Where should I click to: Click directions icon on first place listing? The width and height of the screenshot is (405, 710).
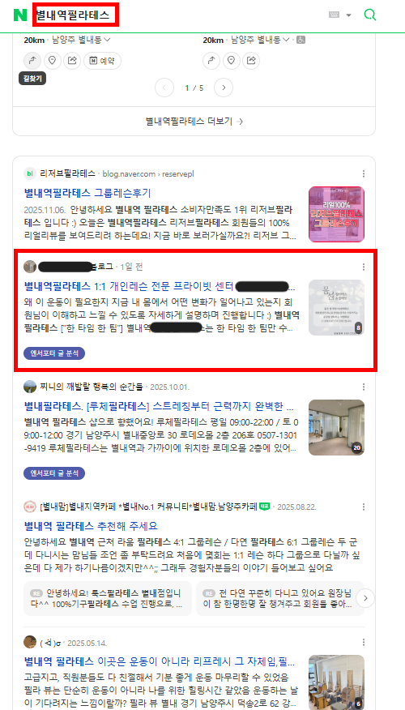pyautogui.click(x=32, y=60)
